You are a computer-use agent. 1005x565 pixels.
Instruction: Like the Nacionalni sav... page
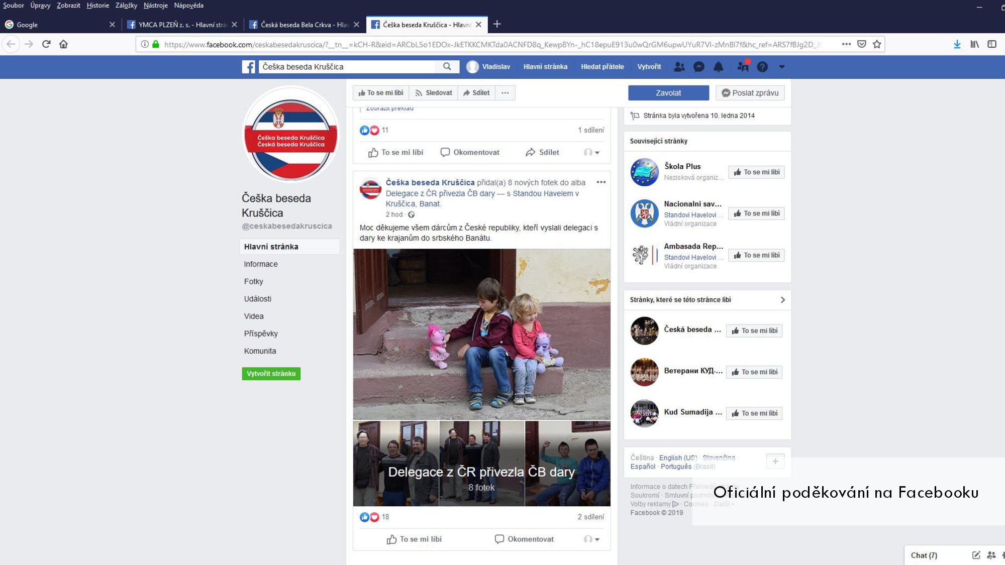[x=756, y=213]
